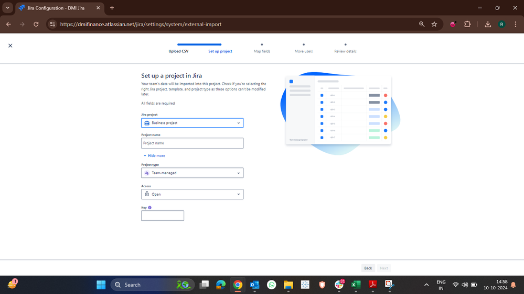Bookmark this page with star icon
Screen dimensions: 524x294
click(434, 25)
